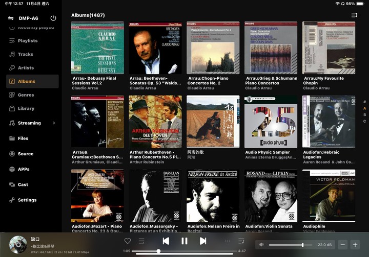The image size is (369, 257).
Task: Open the lyrics or track list icon
Action: pos(141,241)
